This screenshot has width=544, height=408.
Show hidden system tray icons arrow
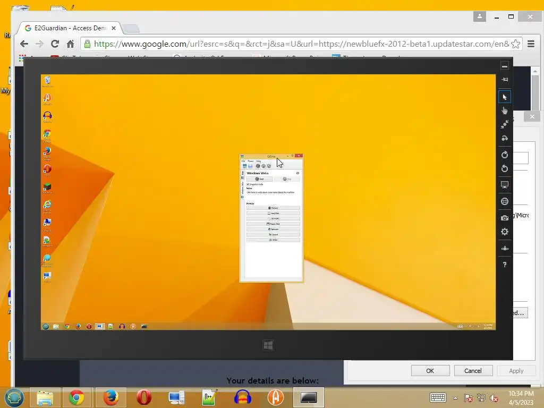455,398
